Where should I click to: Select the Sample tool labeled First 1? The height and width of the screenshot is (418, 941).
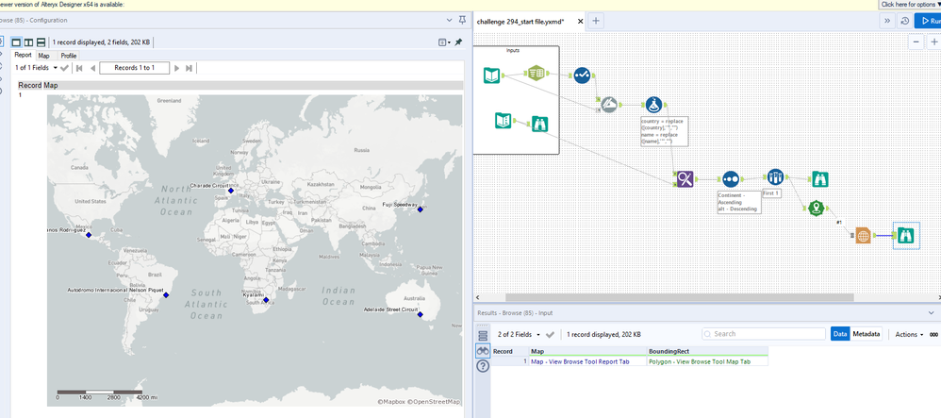coord(775,176)
